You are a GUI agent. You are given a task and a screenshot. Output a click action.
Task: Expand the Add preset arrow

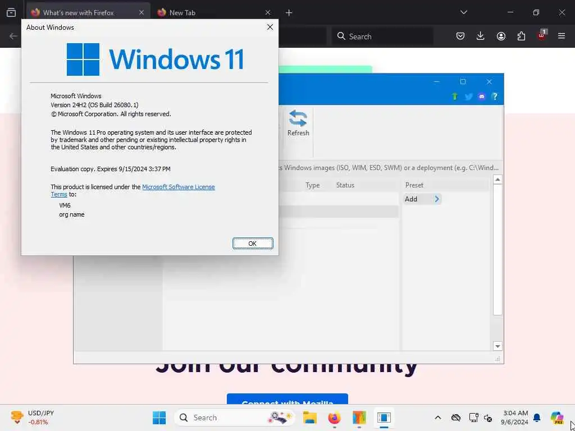point(437,199)
